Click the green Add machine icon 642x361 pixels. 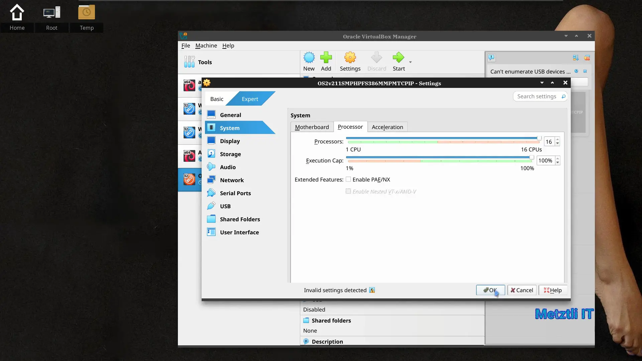[x=326, y=57]
